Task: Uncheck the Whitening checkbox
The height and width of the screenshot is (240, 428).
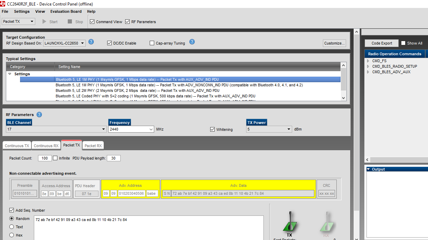Action: 212,129
